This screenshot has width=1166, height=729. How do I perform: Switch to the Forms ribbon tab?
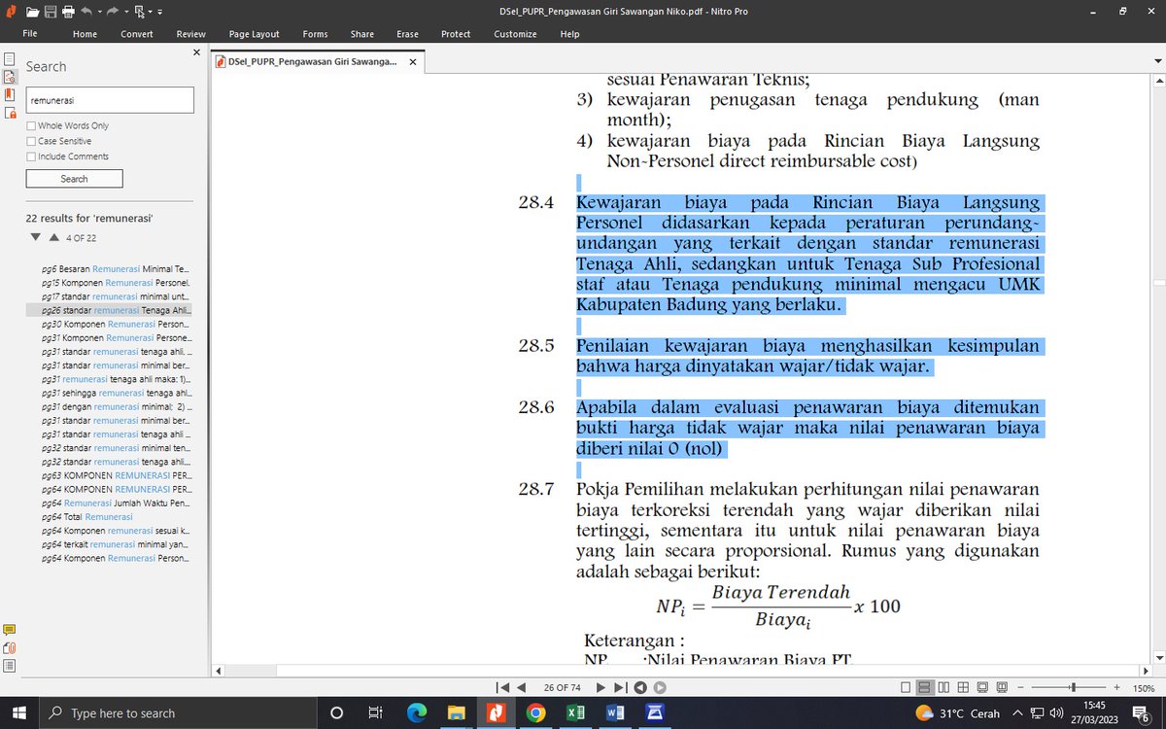click(x=315, y=34)
